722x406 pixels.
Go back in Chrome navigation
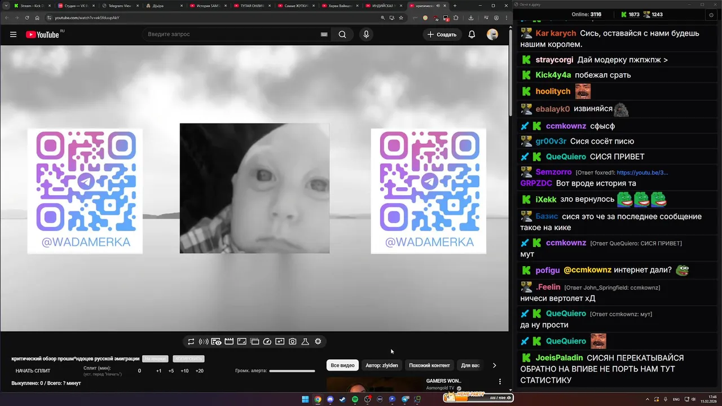[x=7, y=17]
